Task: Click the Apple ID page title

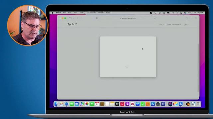Action: [x=72, y=24]
